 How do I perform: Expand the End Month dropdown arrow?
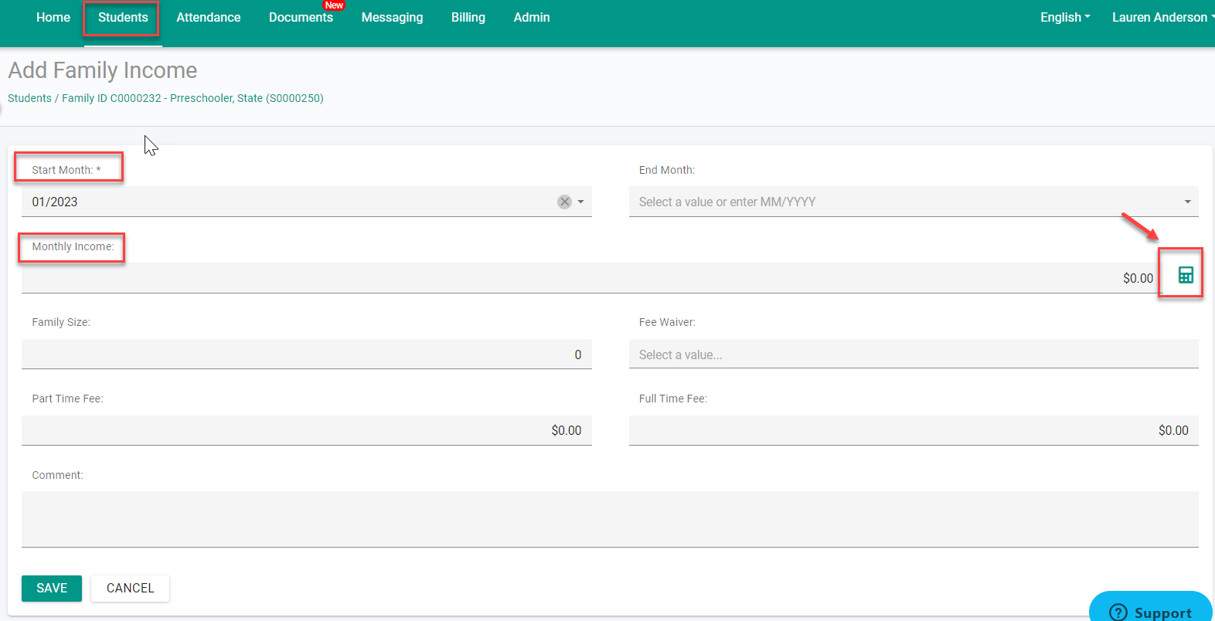pos(1187,202)
